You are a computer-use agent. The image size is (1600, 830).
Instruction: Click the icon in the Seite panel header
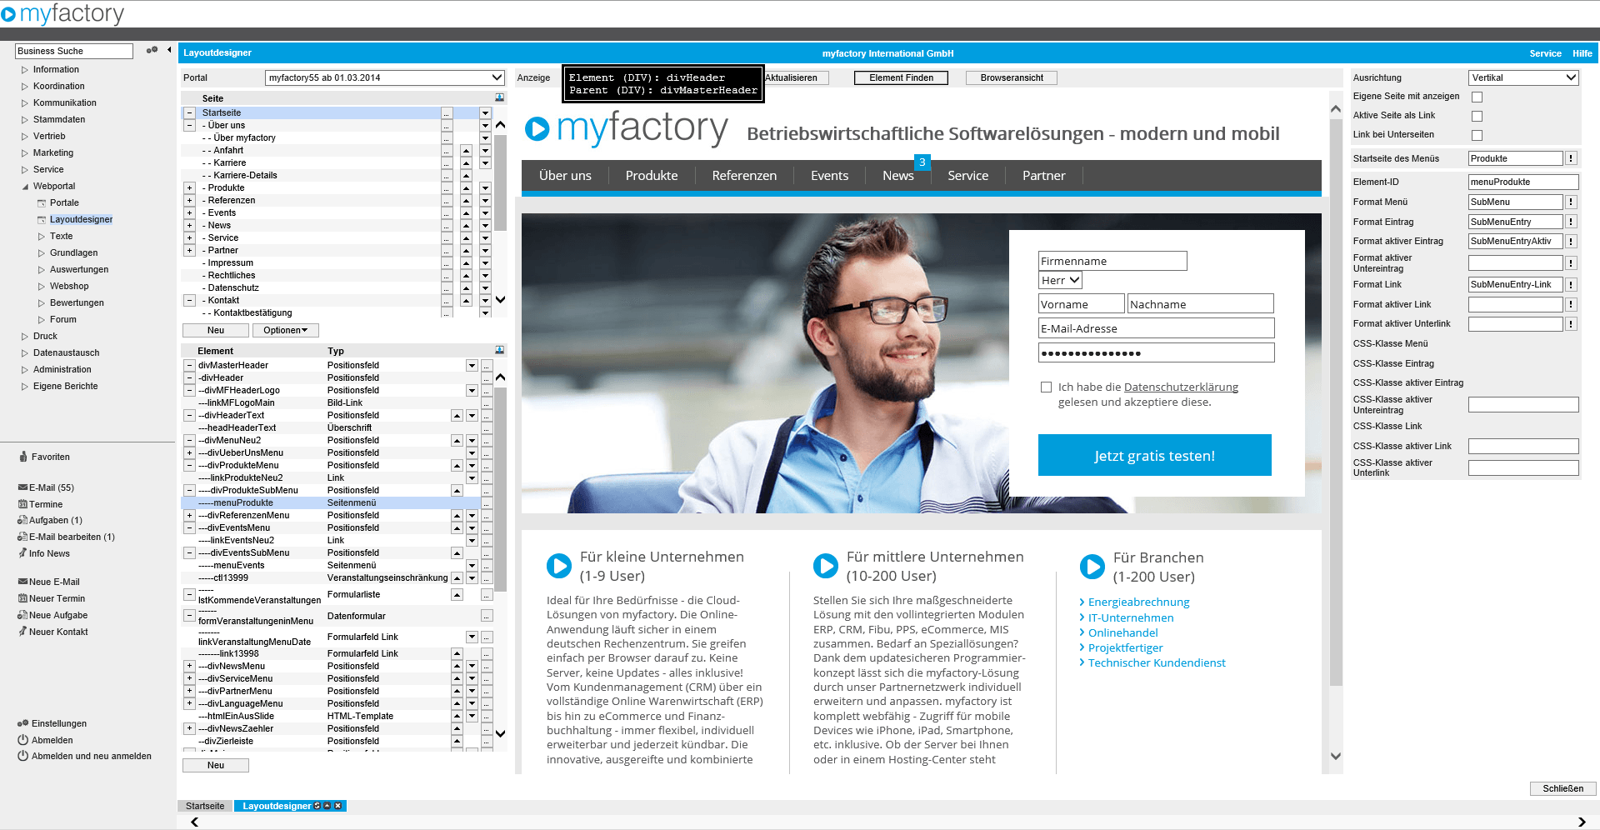point(499,97)
